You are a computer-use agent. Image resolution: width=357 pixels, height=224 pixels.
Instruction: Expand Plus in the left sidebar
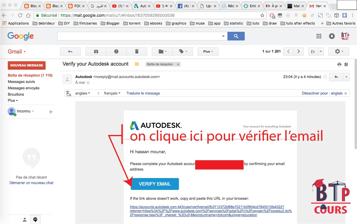click(x=13, y=101)
